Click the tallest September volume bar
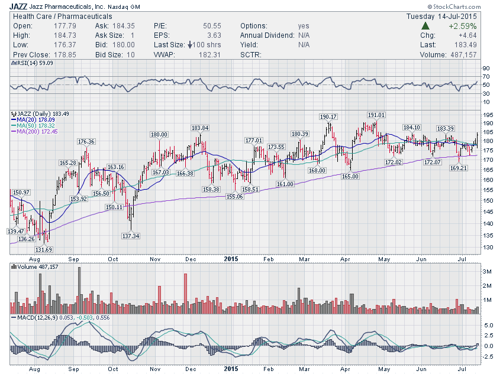 (x=79, y=291)
